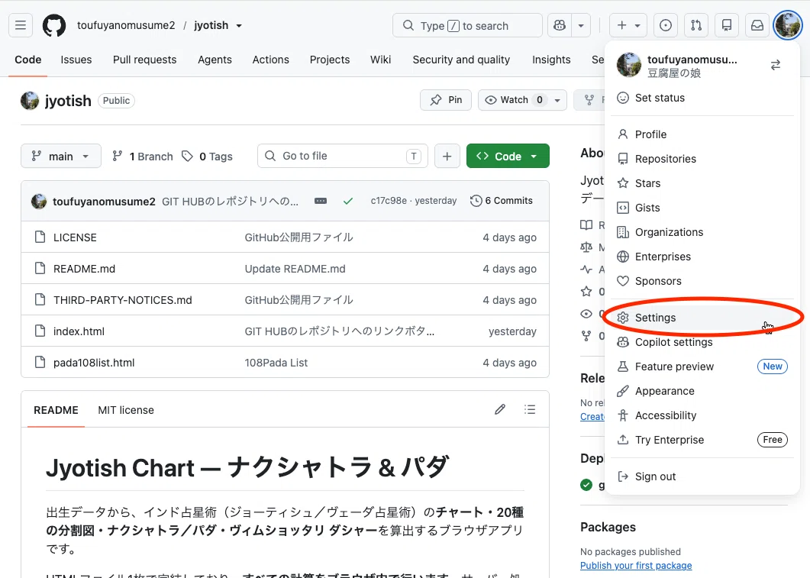810x578 pixels.
Task: Select the README tab
Action: pos(56,409)
